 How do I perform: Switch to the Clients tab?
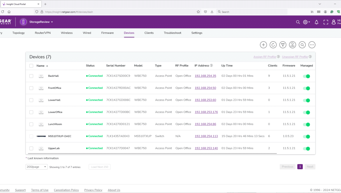tap(149, 33)
